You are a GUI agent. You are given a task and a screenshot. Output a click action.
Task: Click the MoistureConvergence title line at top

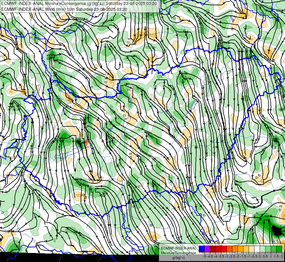point(79,3)
